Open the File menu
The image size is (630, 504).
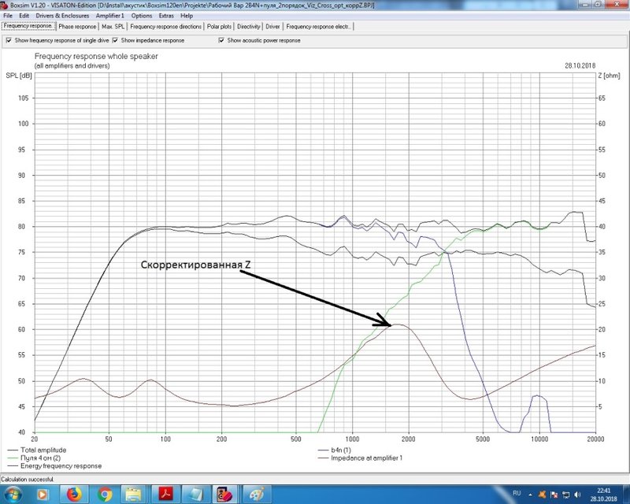(x=8, y=16)
